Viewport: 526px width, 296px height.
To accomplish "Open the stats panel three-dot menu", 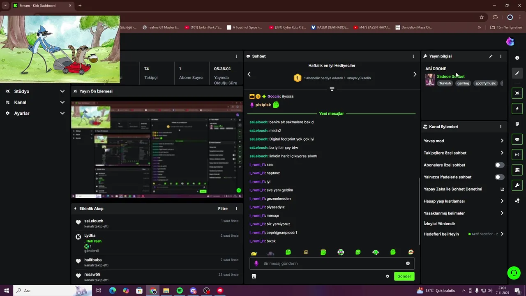I will click(x=236, y=56).
